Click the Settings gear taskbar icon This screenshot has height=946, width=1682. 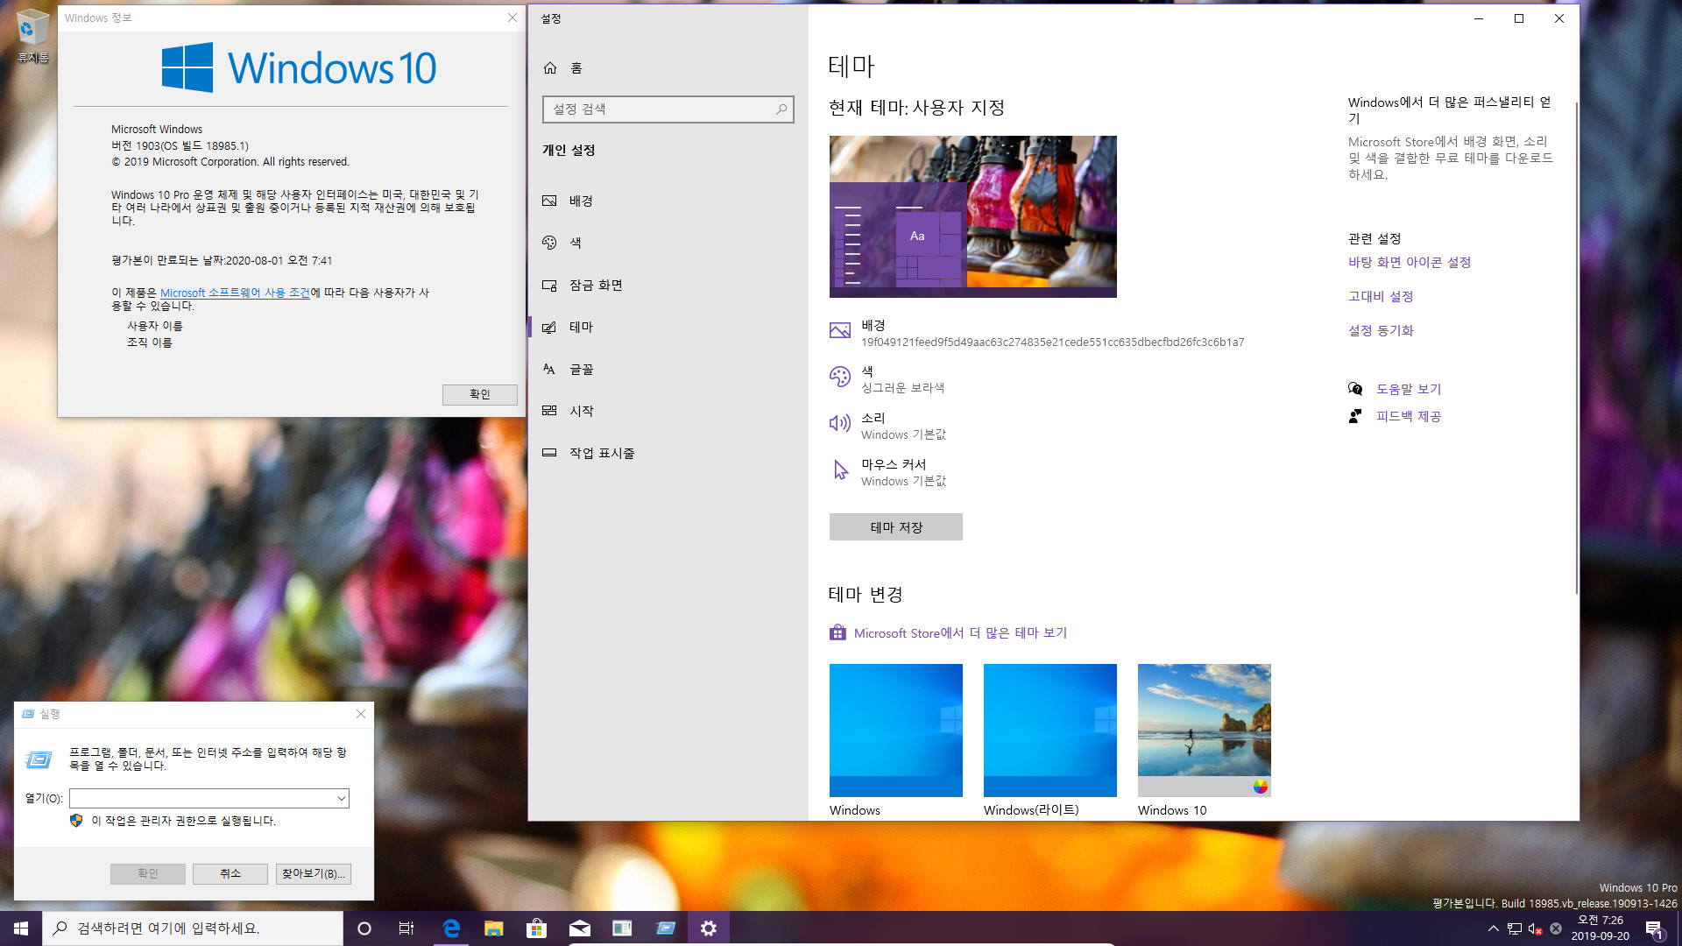tap(708, 928)
